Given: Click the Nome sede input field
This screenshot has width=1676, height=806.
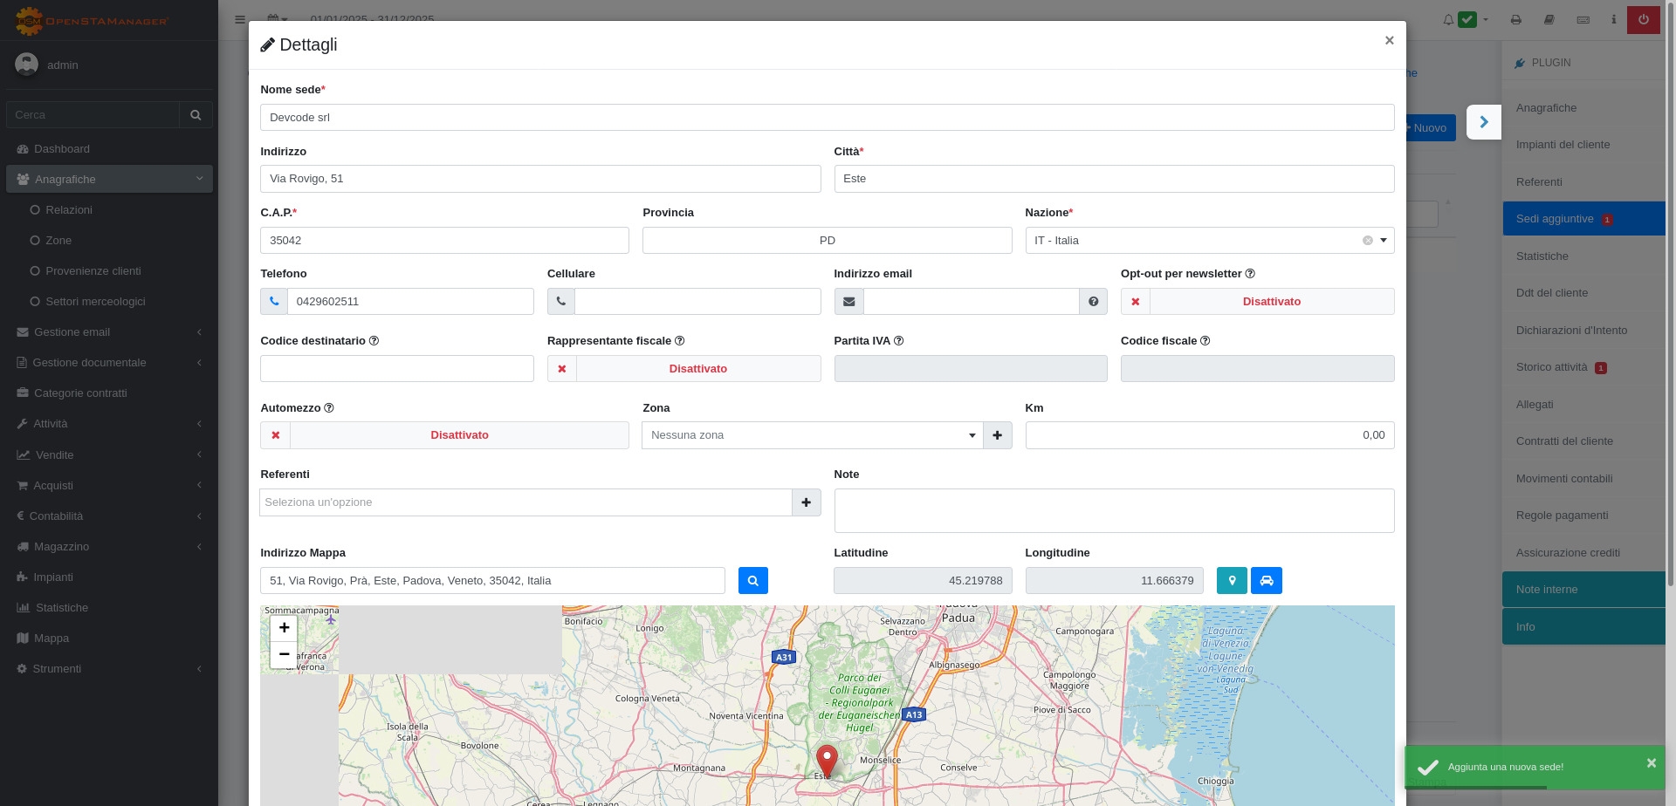Looking at the screenshot, I should click(827, 118).
